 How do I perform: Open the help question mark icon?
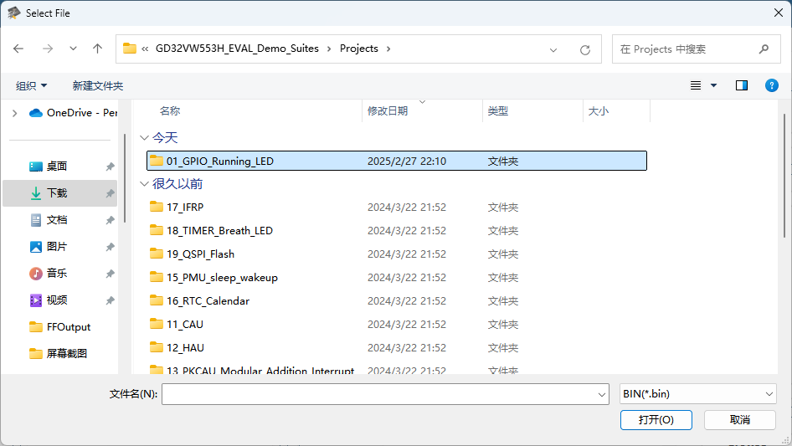[x=771, y=85]
